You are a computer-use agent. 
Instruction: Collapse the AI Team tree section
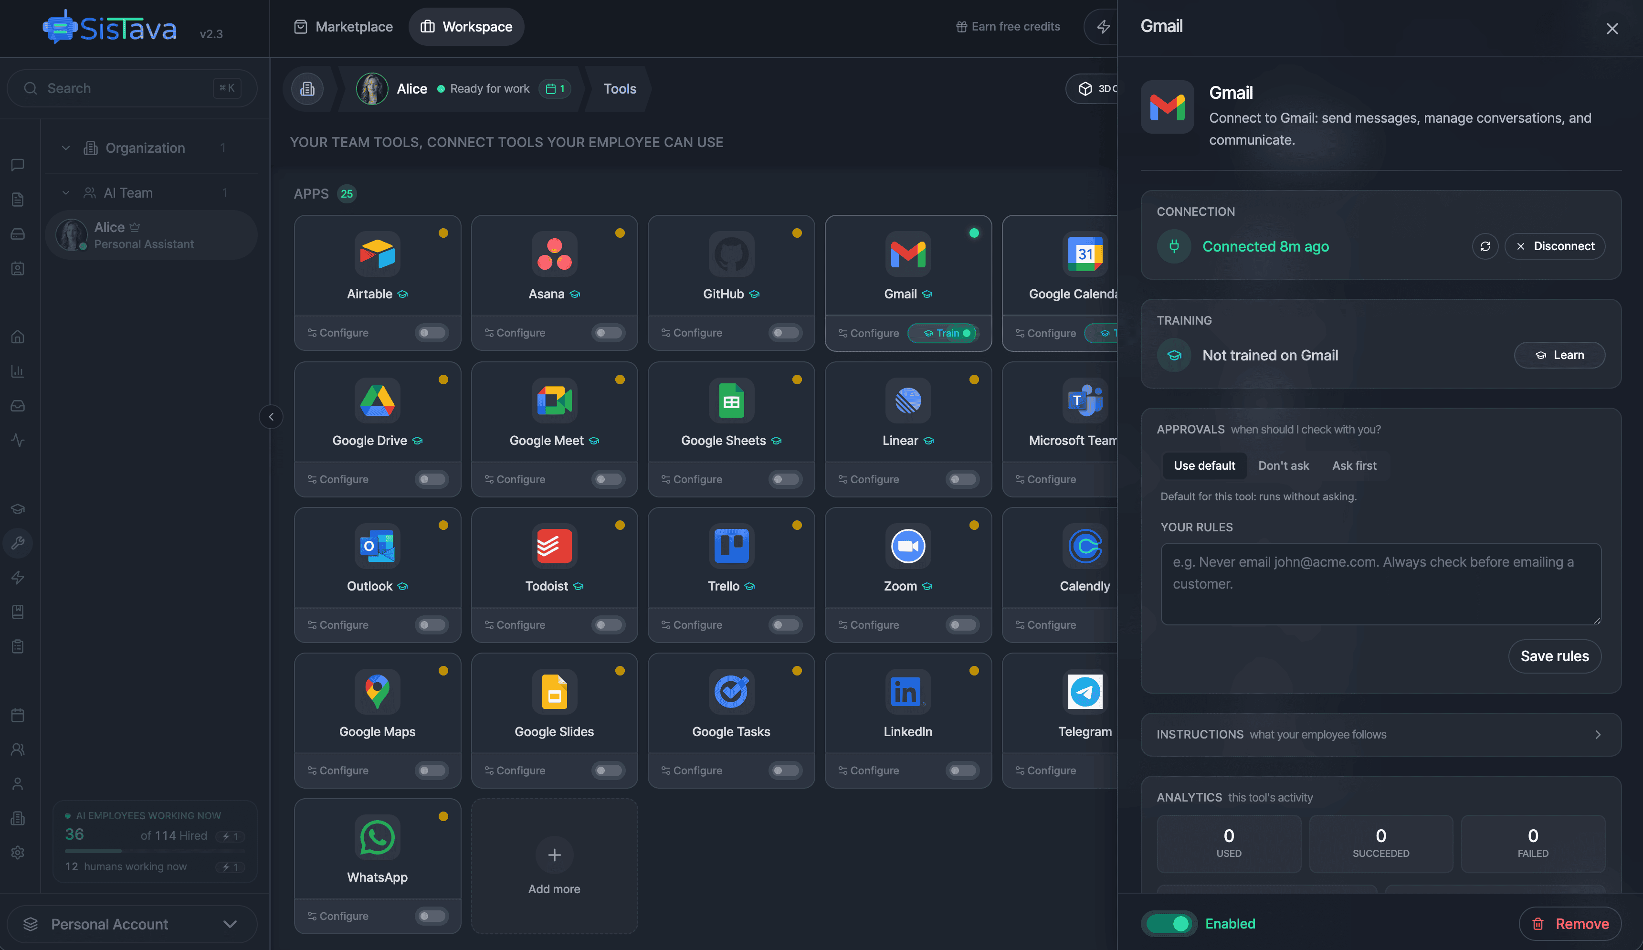pyautogui.click(x=65, y=193)
